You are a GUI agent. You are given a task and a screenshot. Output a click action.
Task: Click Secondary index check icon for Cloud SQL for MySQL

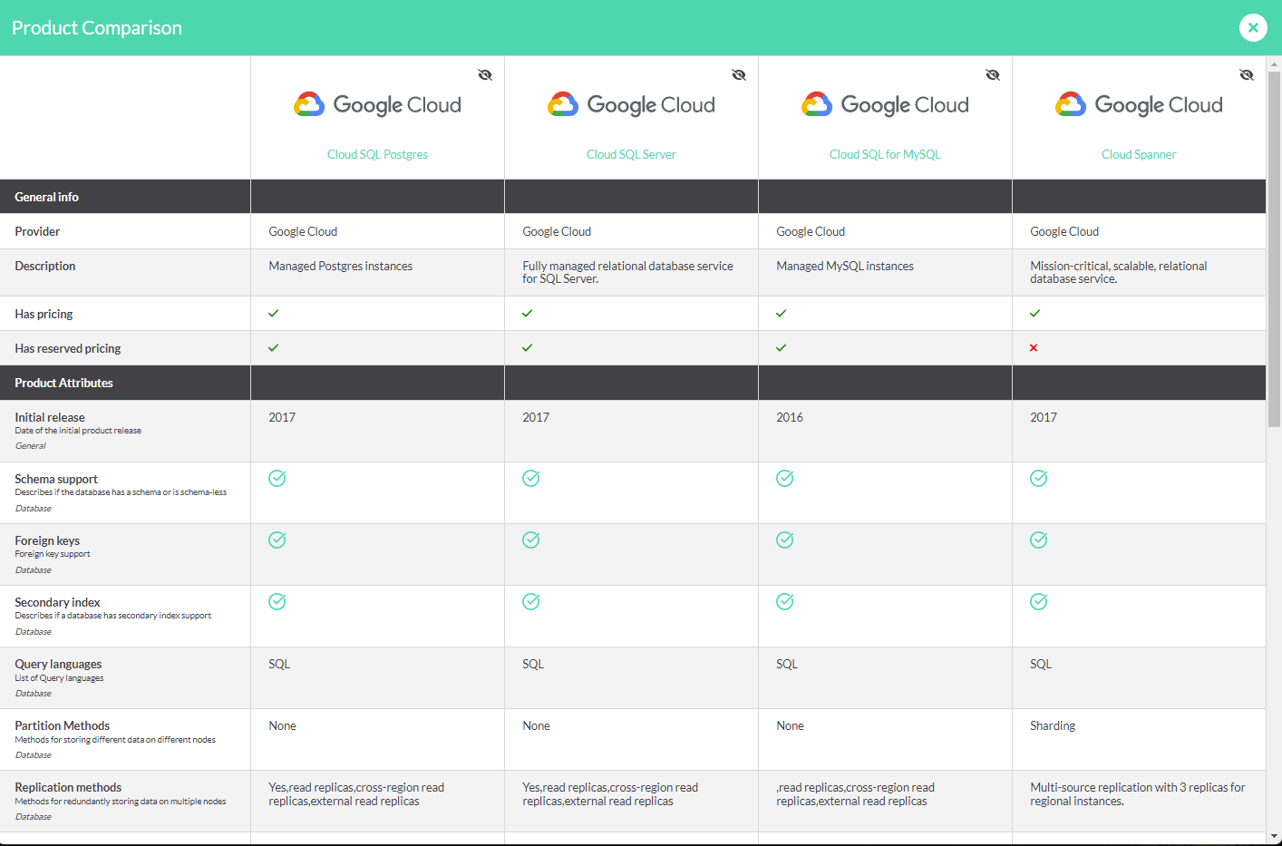785,601
